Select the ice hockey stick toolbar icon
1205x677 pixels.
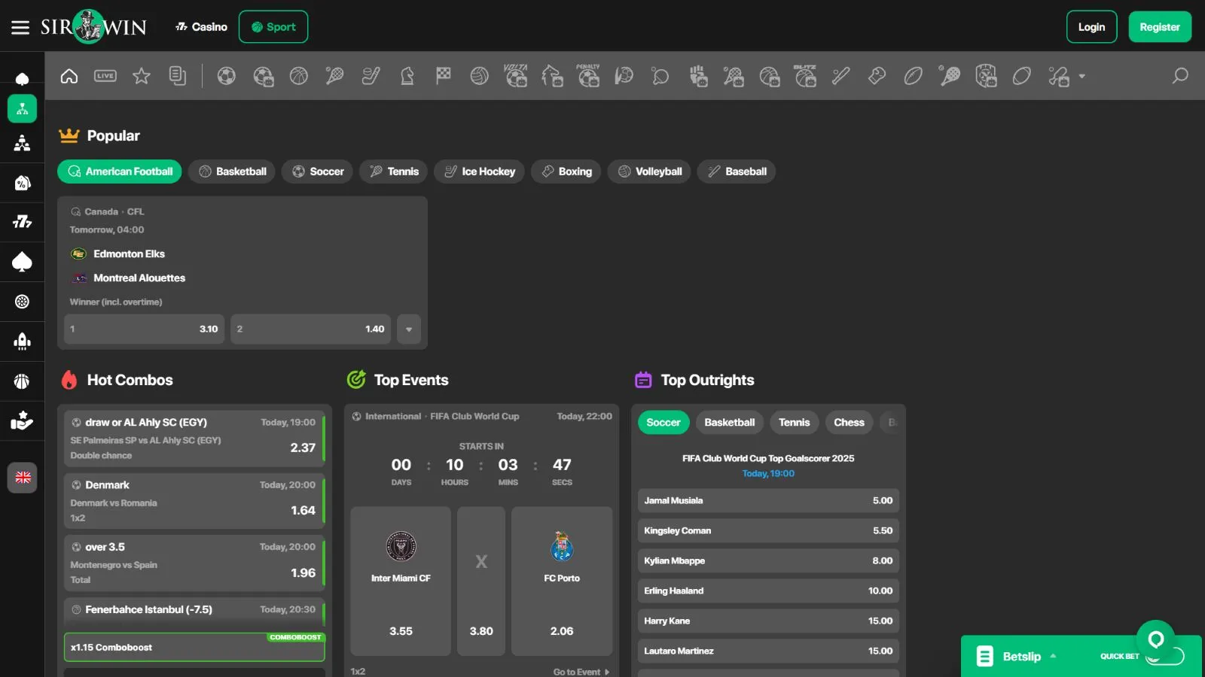(x=371, y=76)
